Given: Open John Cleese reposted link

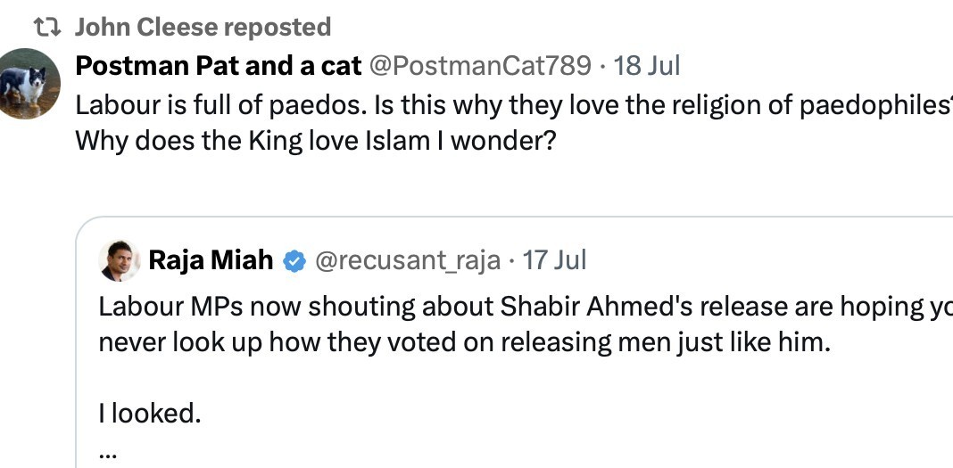Looking at the screenshot, I should tap(203, 28).
